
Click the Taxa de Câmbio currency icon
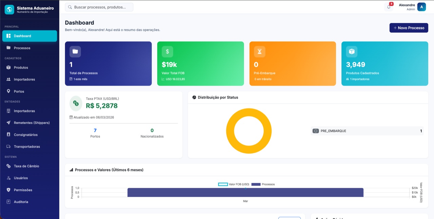click(8, 166)
